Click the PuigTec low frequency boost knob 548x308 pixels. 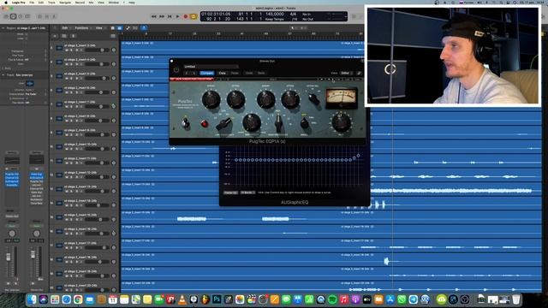click(211, 99)
